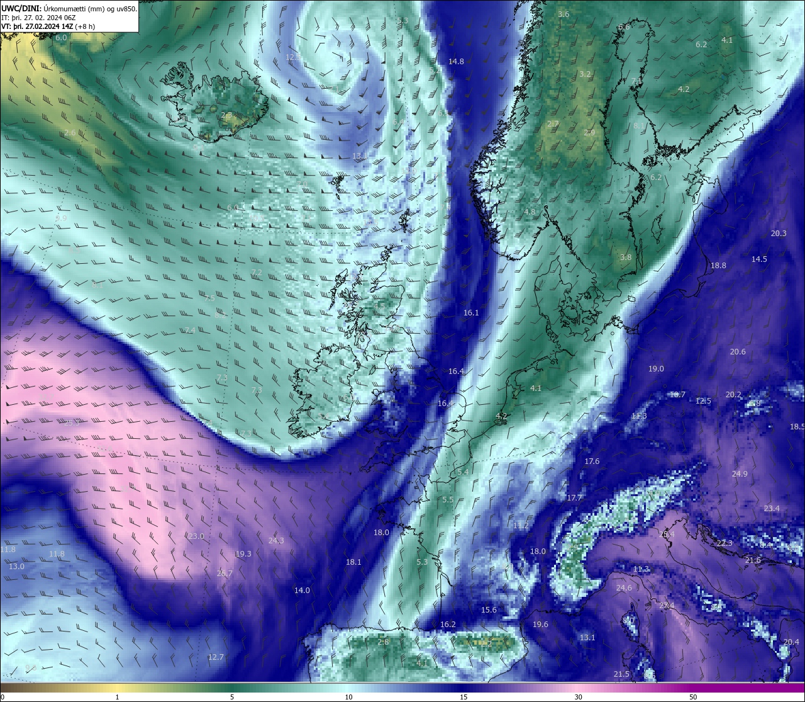This screenshot has width=805, height=702.
Task: Click the color scale label 1
Action: [x=117, y=697]
